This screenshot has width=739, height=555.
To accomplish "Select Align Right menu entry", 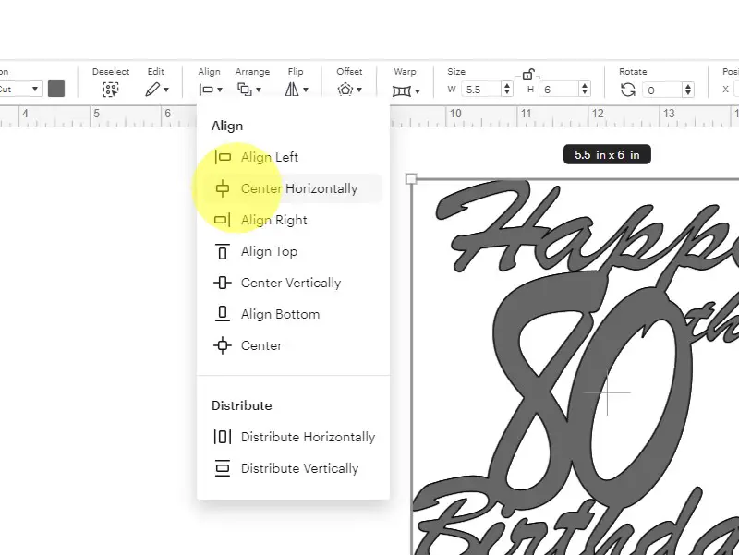I will click(293, 220).
